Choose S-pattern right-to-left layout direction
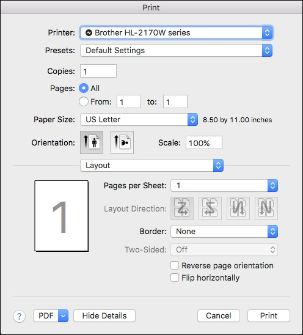Screen dimensions: 303x335 [210, 208]
